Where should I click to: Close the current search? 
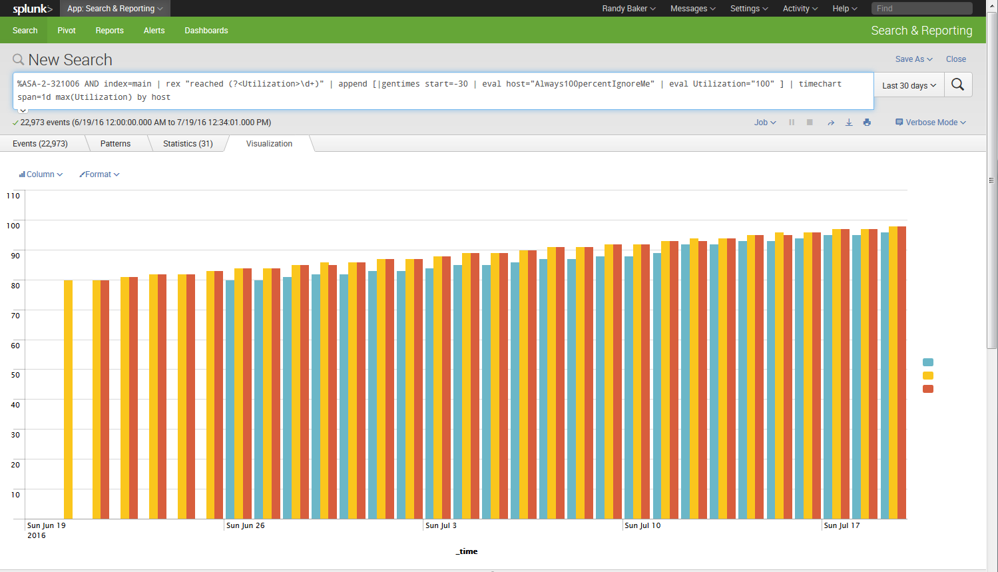coord(956,59)
